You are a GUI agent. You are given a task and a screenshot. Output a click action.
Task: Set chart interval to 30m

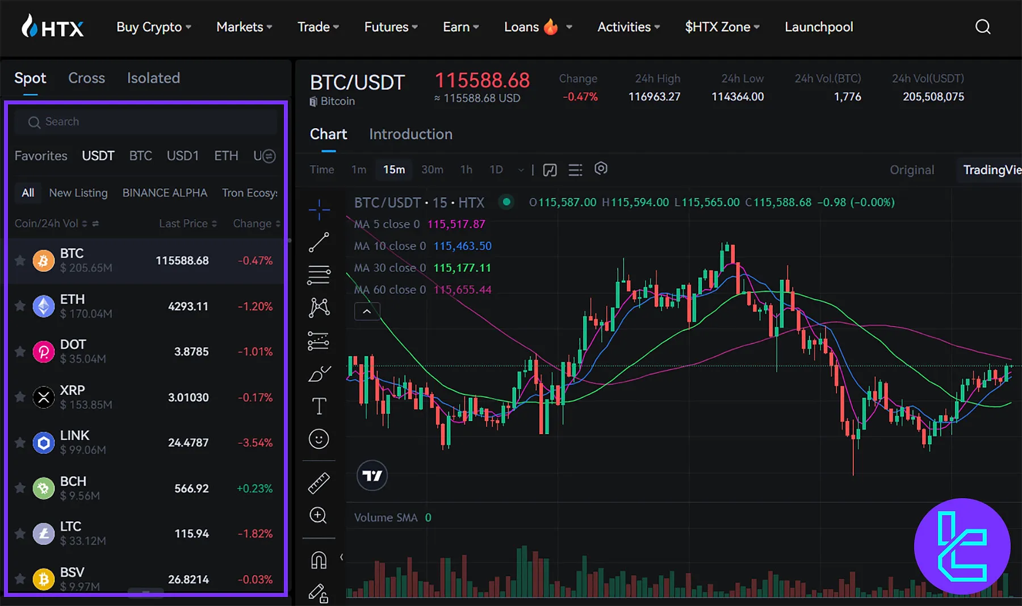point(432,170)
